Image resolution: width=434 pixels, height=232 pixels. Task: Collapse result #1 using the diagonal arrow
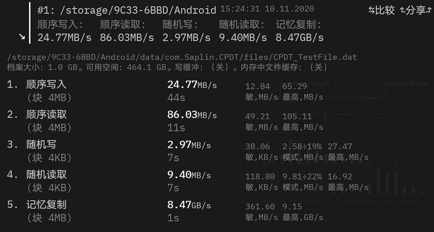pos(22,37)
